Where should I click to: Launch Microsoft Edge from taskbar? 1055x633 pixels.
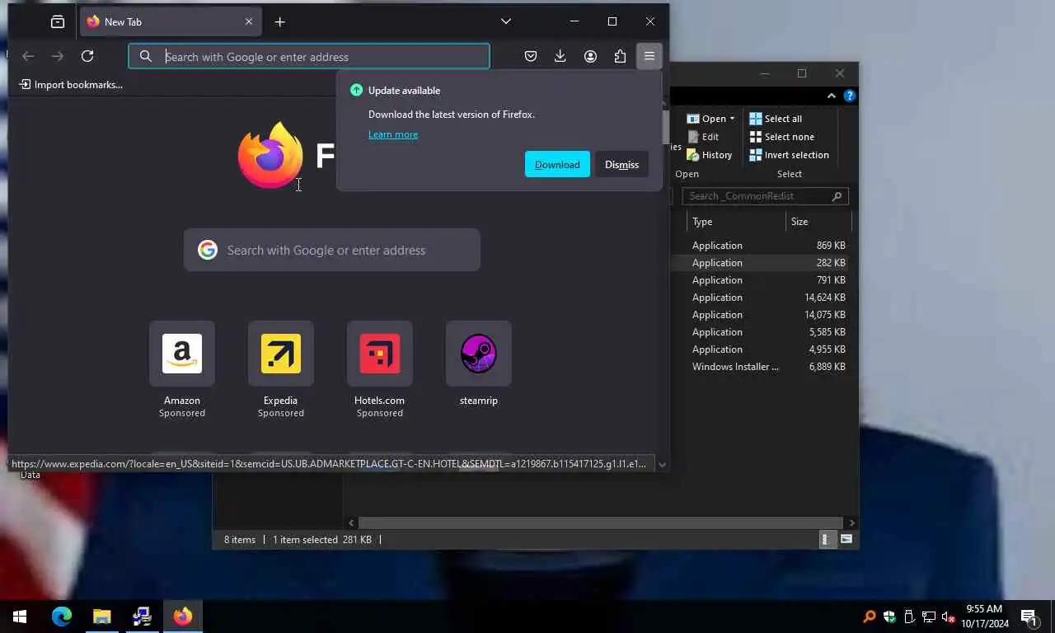pos(62,617)
